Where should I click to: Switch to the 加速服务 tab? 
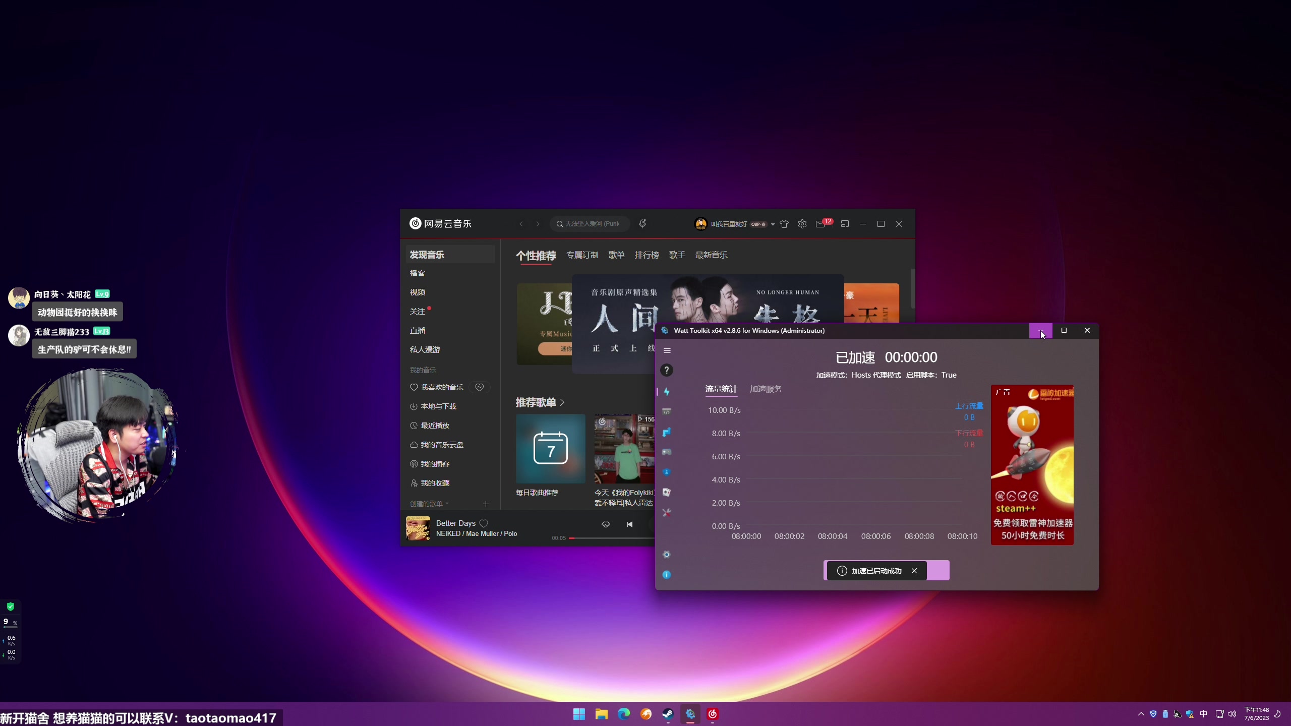pyautogui.click(x=766, y=389)
